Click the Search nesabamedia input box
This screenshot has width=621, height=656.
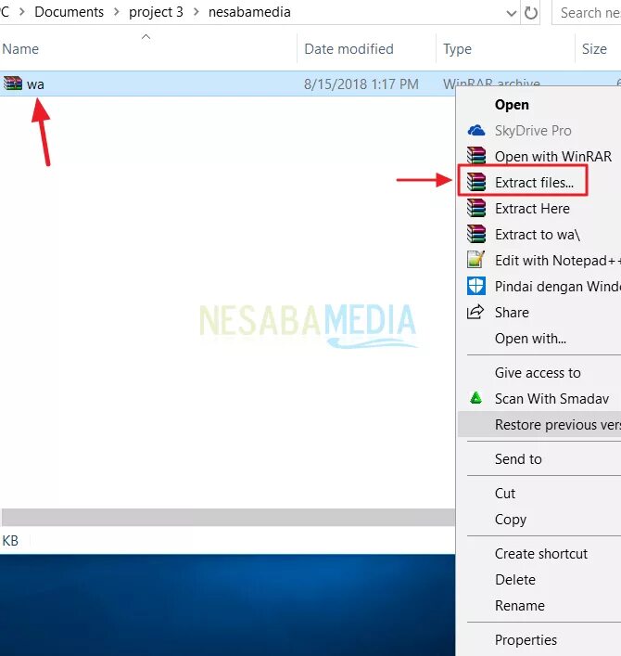click(x=587, y=13)
